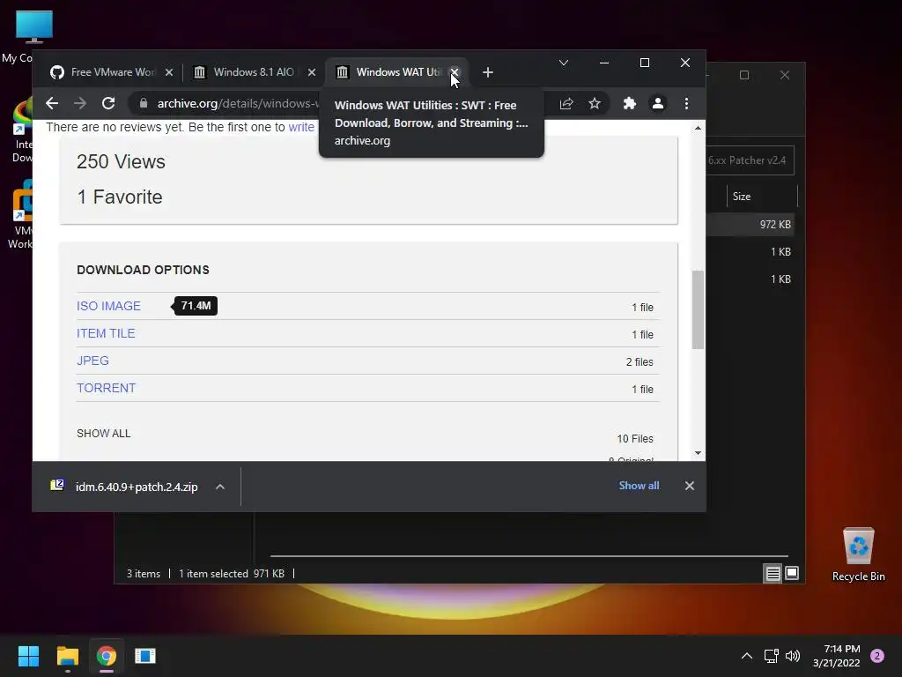Close the Windows 8.1 AIO tab
Image resolution: width=902 pixels, height=677 pixels.
[x=311, y=72]
